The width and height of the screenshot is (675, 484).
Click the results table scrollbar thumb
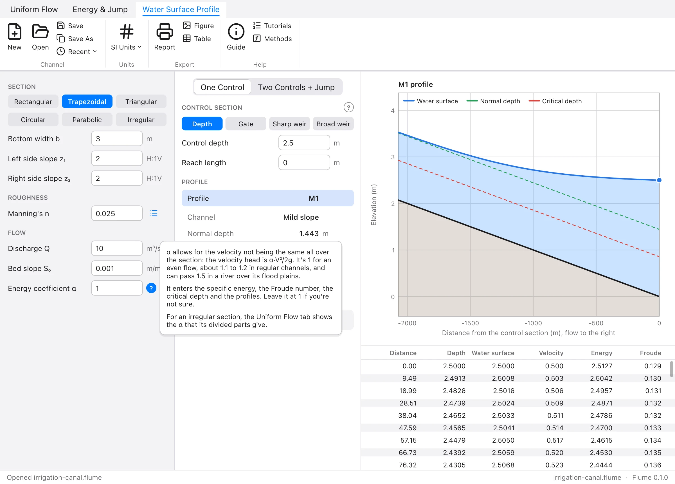click(671, 369)
